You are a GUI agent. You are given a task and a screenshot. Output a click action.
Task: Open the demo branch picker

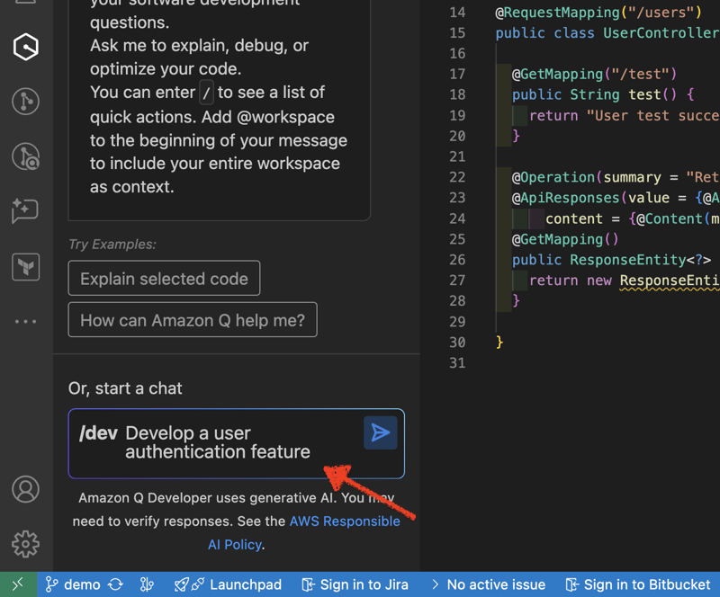(x=74, y=584)
